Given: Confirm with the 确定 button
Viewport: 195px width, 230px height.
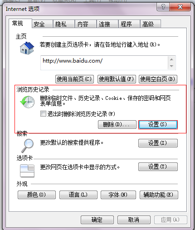Looking at the screenshot, I should click(97, 220).
